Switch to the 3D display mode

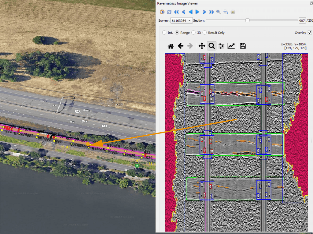click(194, 33)
